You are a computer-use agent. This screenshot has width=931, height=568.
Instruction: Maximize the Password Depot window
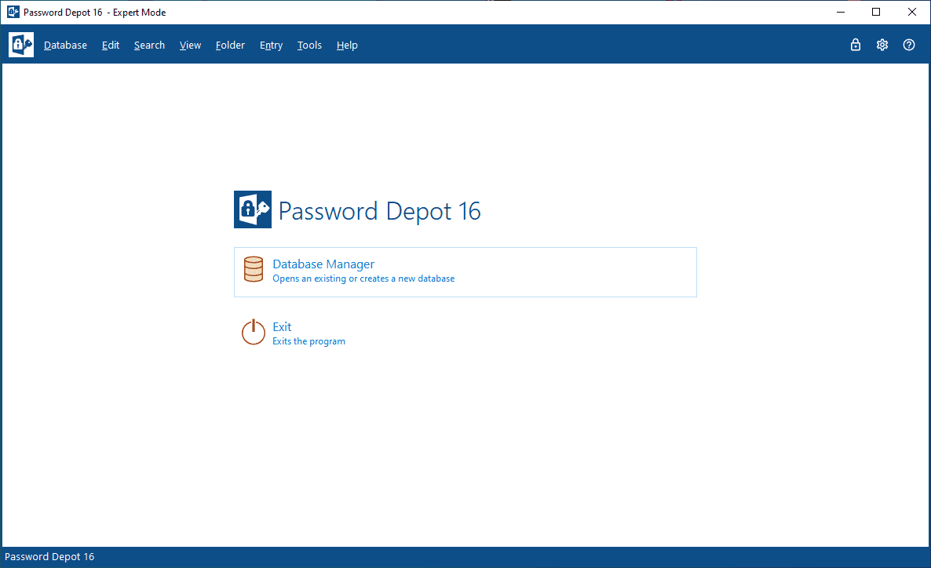[876, 12]
